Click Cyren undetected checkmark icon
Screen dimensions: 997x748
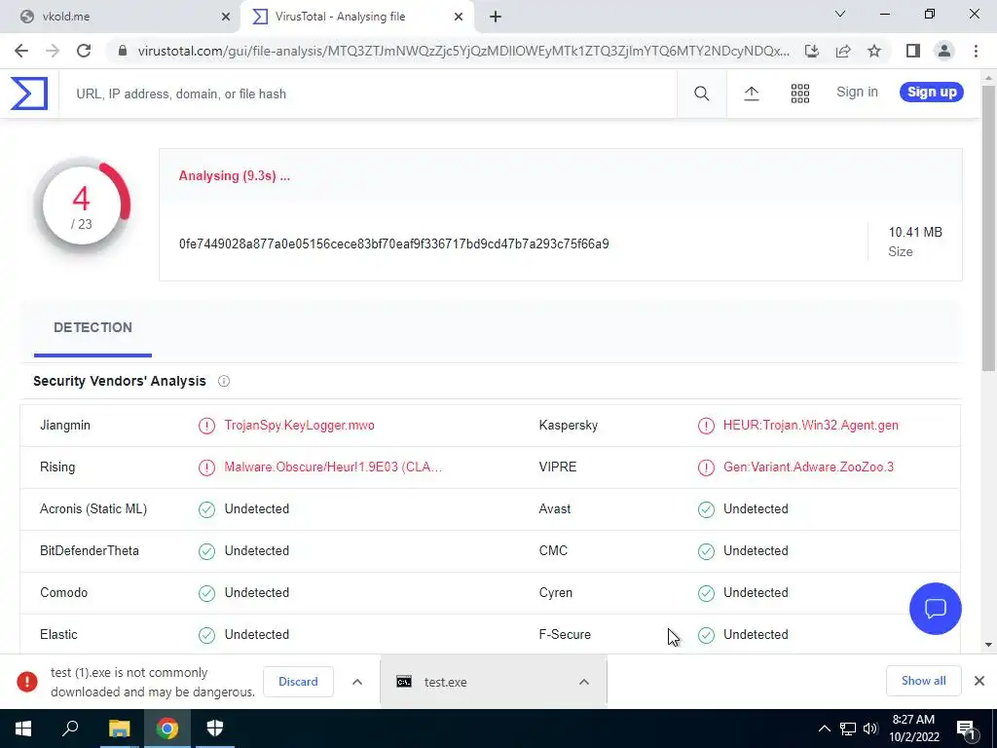(706, 593)
